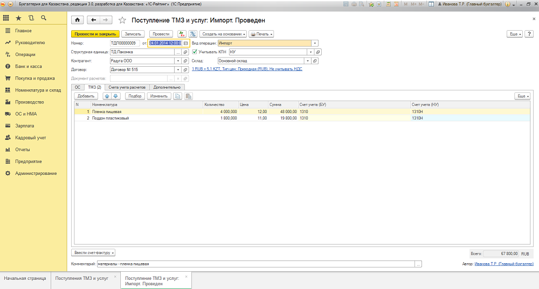Viewport: 539px width, 289px height.
Task: Move row down with blue arrow
Action: click(116, 96)
